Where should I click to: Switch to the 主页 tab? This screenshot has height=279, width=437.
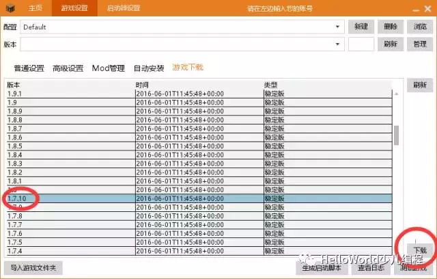(35, 8)
